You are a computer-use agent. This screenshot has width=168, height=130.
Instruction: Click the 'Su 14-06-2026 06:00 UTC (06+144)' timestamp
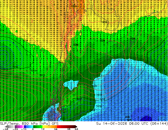(132, 124)
